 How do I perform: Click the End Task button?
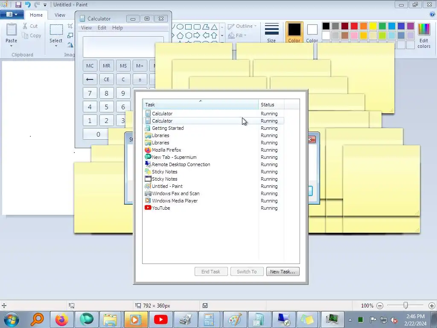211,271
